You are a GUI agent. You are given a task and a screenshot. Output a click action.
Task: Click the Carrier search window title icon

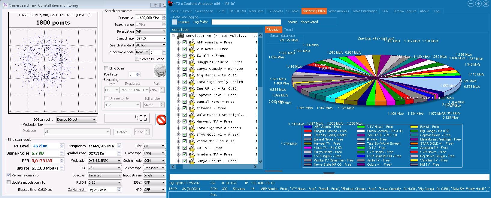[5, 5]
